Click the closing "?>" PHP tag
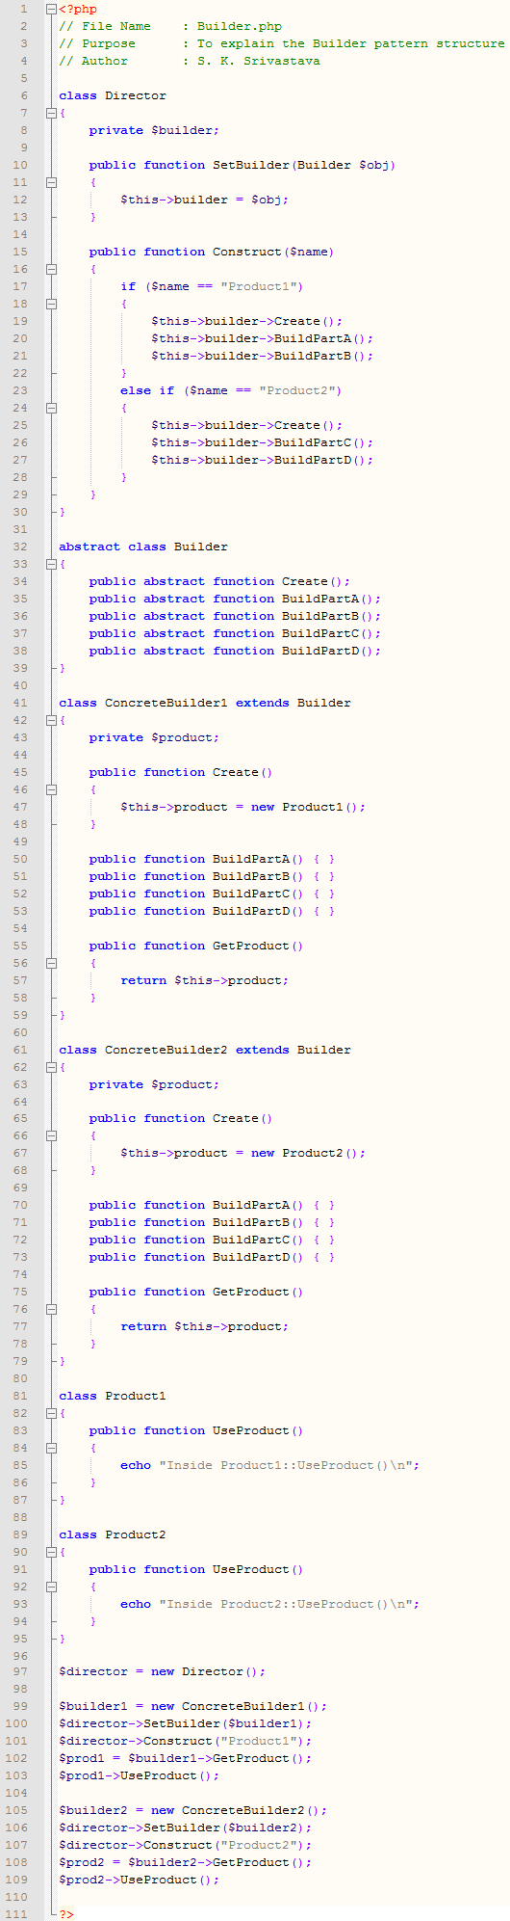The image size is (510, 1921). (66, 1914)
